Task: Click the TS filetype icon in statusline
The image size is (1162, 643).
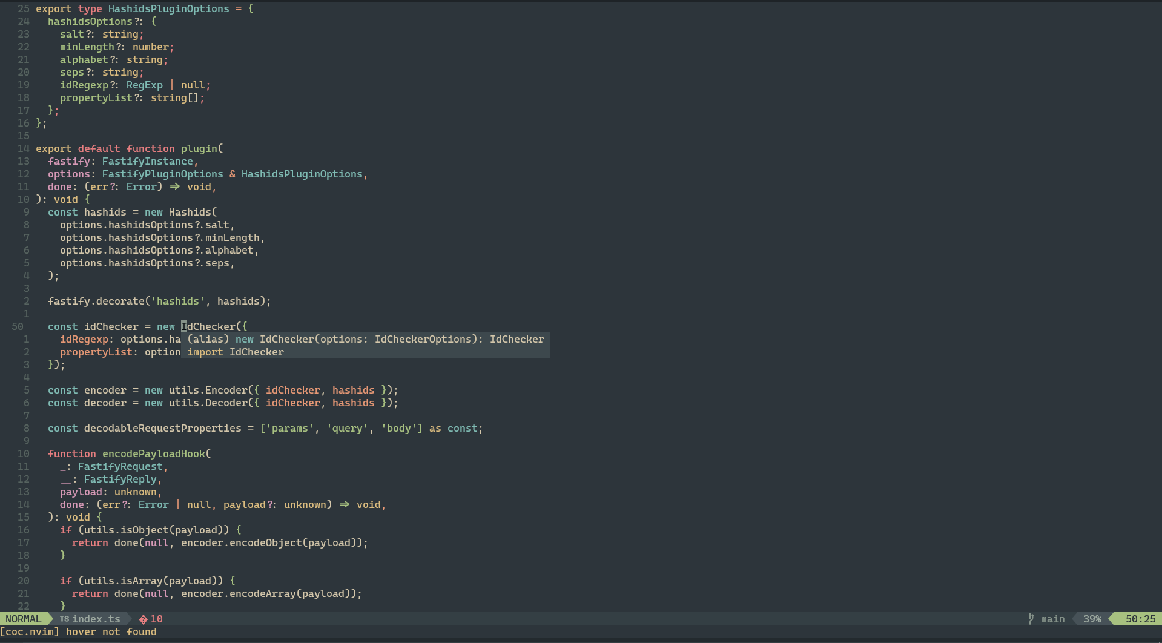Action: tap(64, 619)
